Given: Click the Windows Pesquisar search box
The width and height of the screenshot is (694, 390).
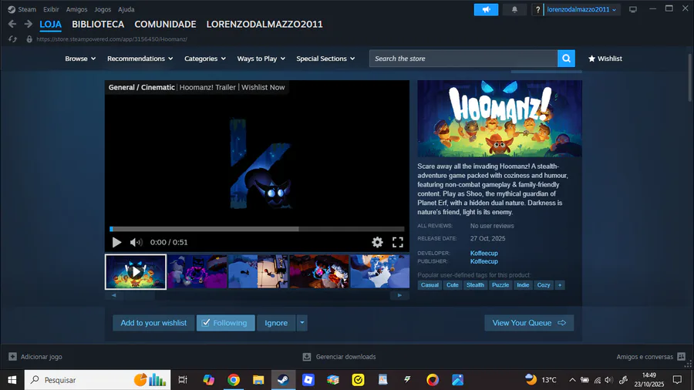Looking at the screenshot, I should (97, 380).
